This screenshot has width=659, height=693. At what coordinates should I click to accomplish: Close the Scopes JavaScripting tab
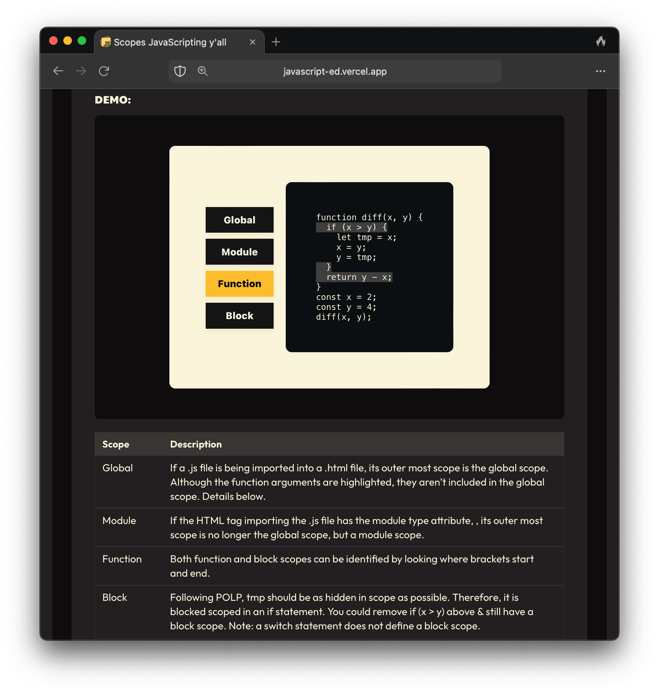[x=253, y=42]
